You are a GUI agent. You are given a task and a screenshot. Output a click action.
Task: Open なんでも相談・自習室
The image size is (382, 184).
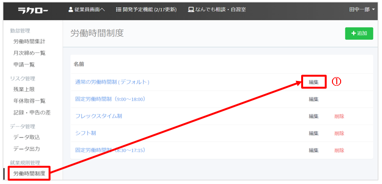[x=220, y=10]
